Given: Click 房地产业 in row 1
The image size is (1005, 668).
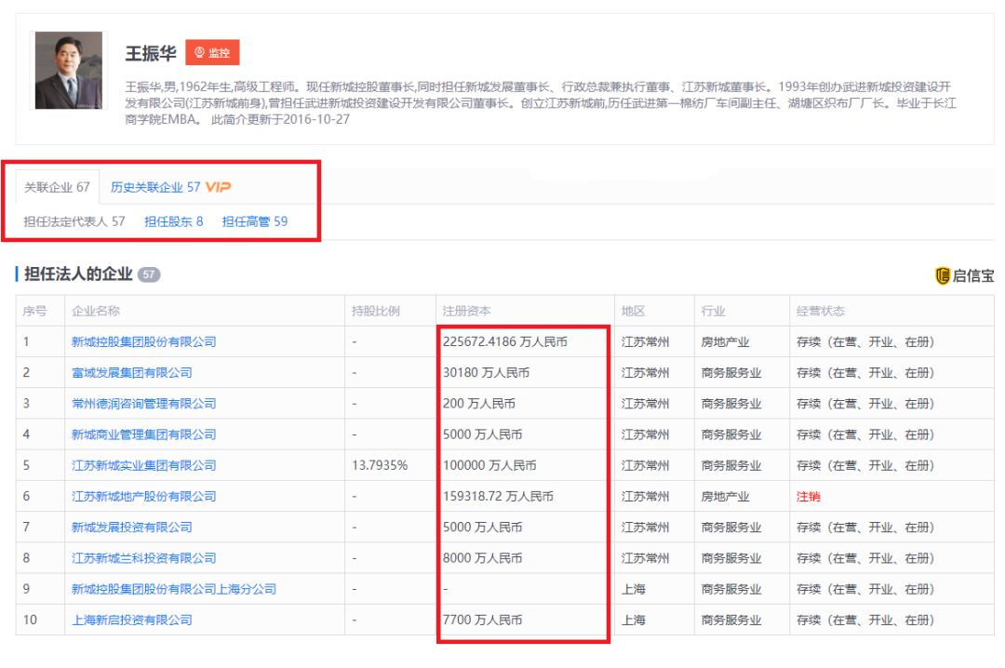Looking at the screenshot, I should pos(725,342).
